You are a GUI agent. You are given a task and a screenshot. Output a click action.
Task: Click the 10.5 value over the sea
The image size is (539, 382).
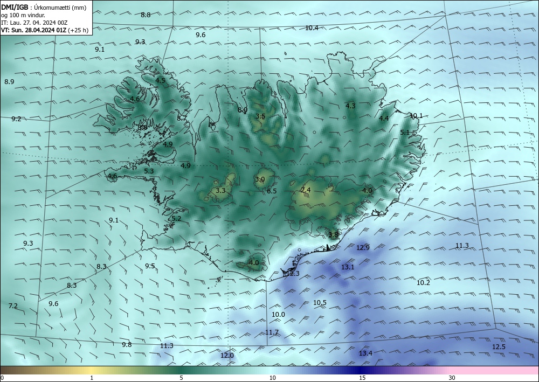pos(320,303)
